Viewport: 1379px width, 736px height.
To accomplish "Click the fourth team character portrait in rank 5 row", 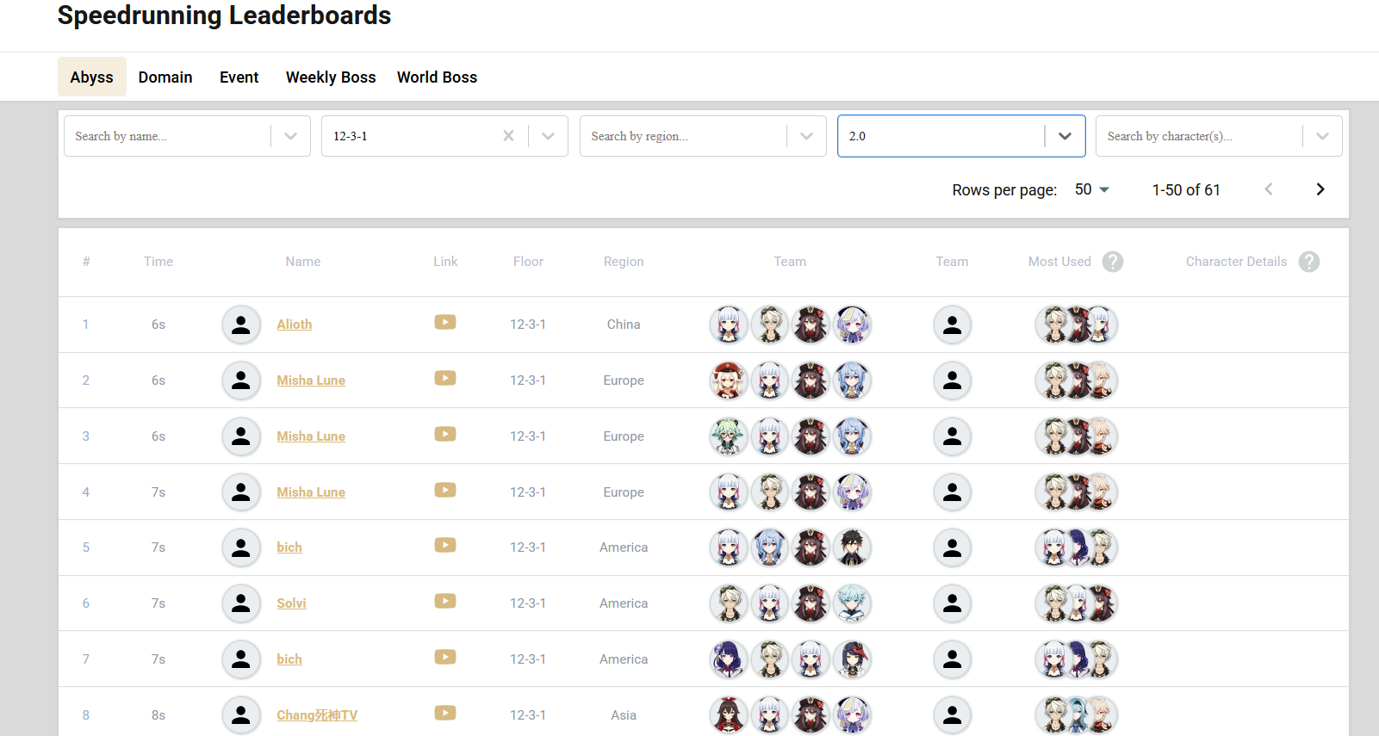I will 852,547.
